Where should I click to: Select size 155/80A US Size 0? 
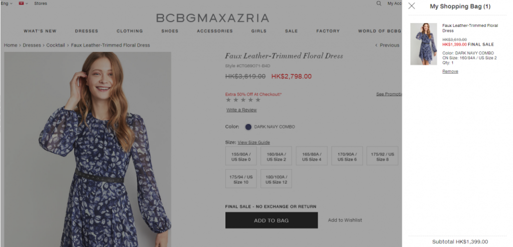tap(241, 156)
